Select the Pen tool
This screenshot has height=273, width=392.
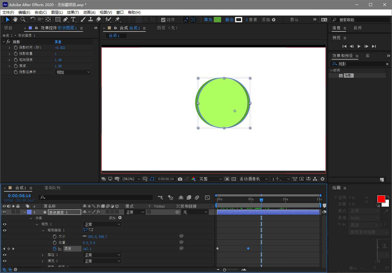tap(66, 20)
